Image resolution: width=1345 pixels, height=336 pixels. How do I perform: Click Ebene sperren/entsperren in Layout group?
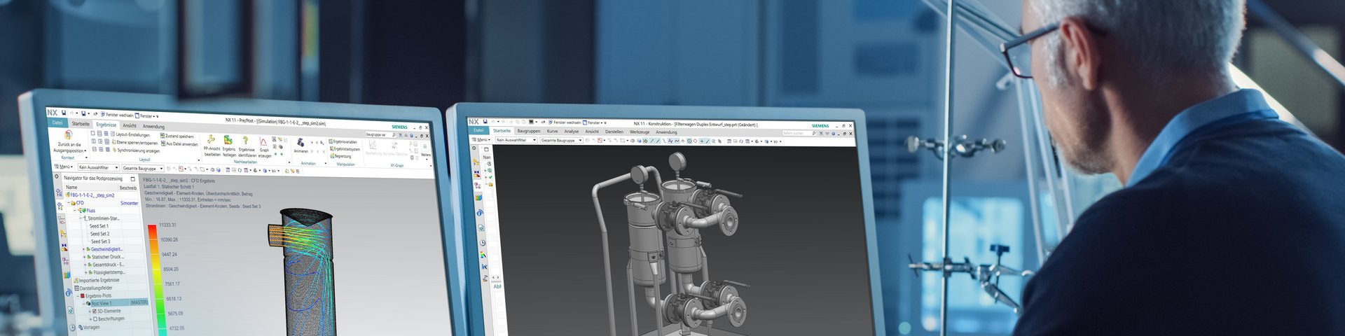[x=136, y=143]
